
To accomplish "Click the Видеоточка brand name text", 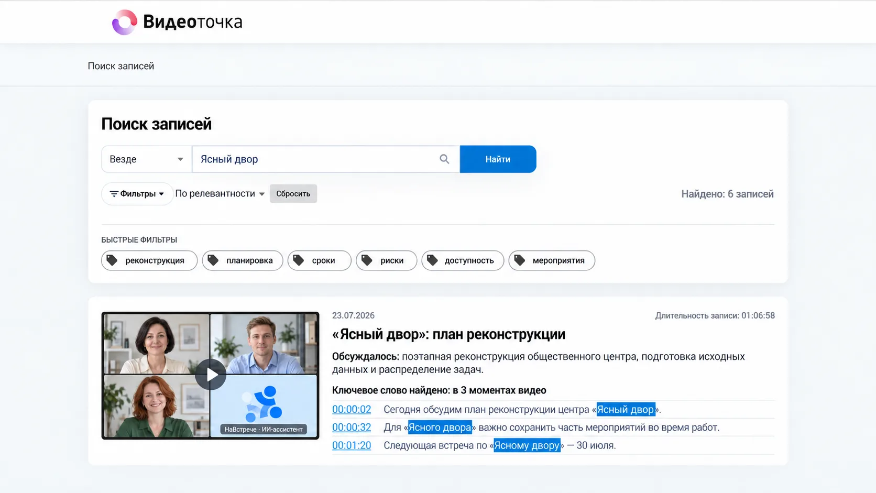I will [x=193, y=22].
